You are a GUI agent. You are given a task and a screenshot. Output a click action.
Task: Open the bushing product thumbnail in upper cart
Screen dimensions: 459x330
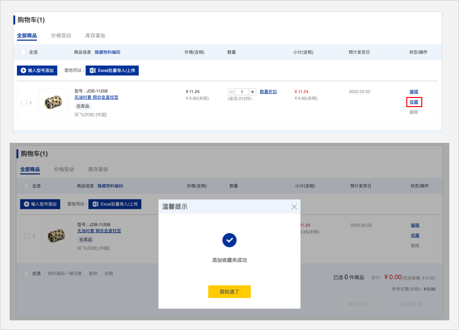[53, 102]
